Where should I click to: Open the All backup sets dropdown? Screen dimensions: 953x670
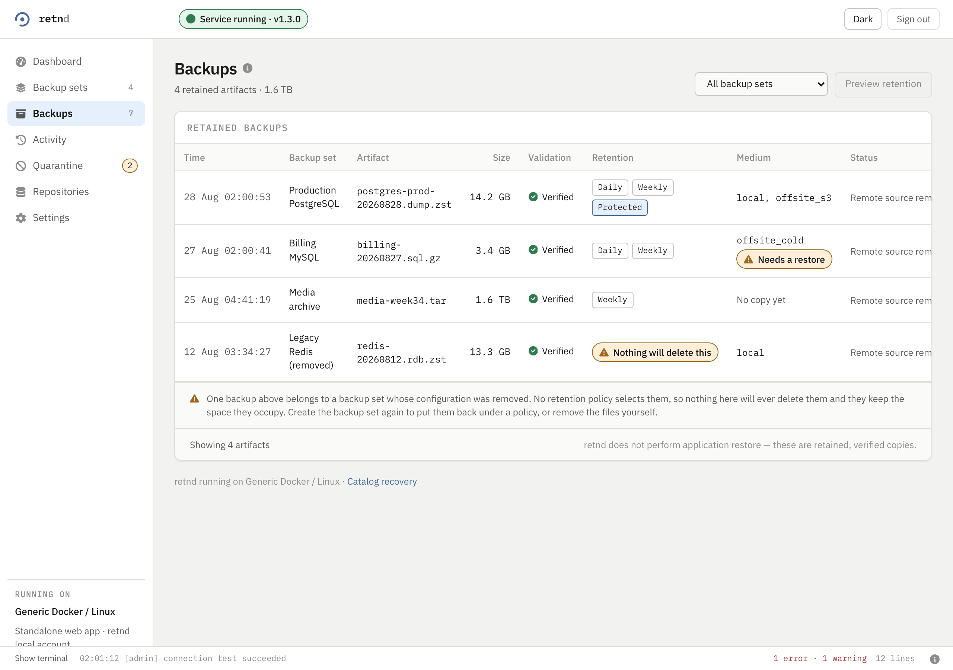click(x=761, y=84)
